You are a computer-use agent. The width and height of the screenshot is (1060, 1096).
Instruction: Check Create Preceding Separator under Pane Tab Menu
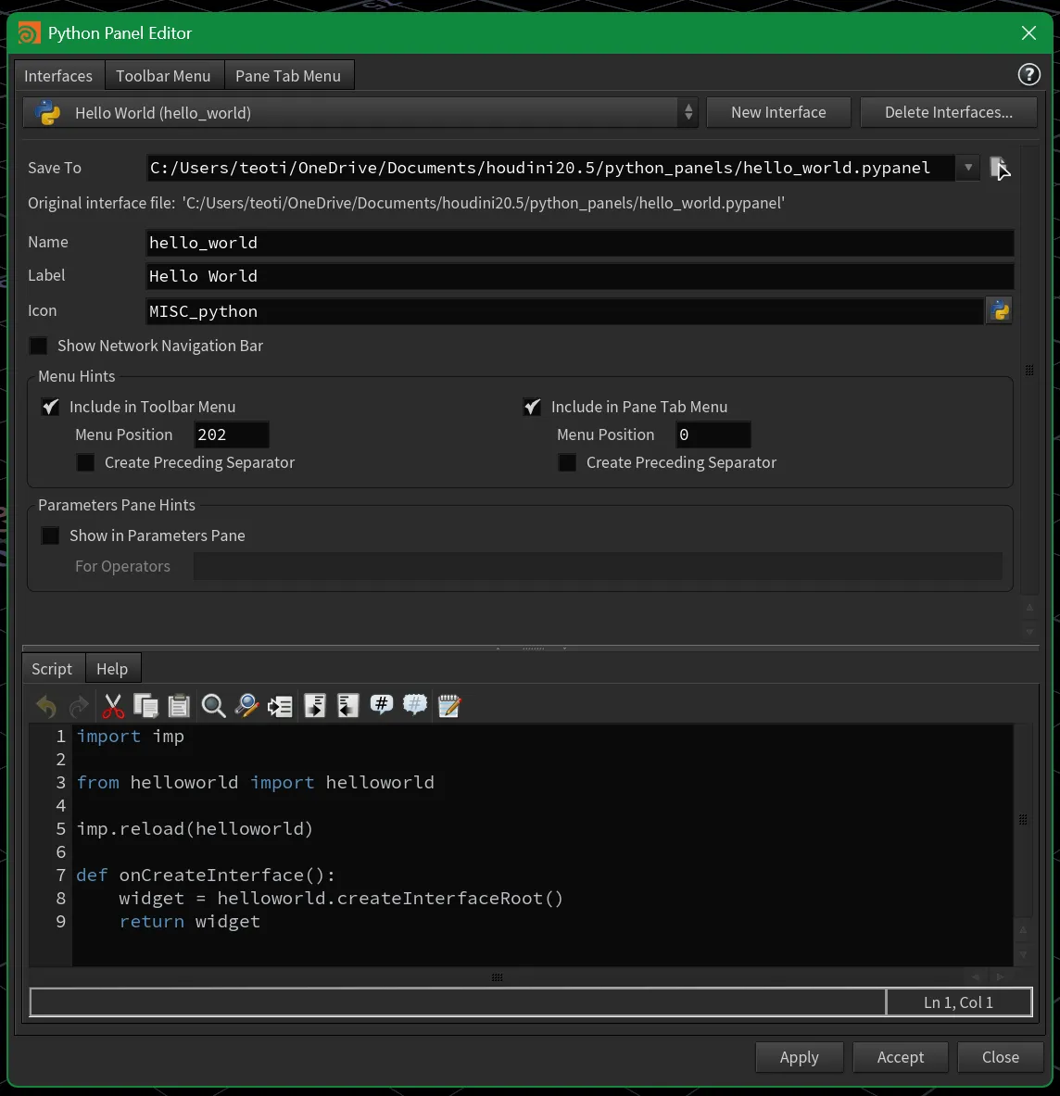click(567, 462)
